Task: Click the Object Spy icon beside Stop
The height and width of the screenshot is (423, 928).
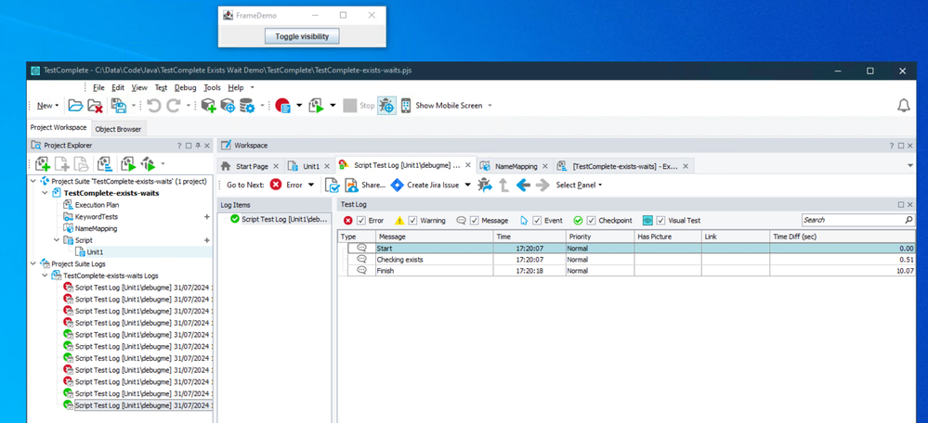Action: point(386,106)
